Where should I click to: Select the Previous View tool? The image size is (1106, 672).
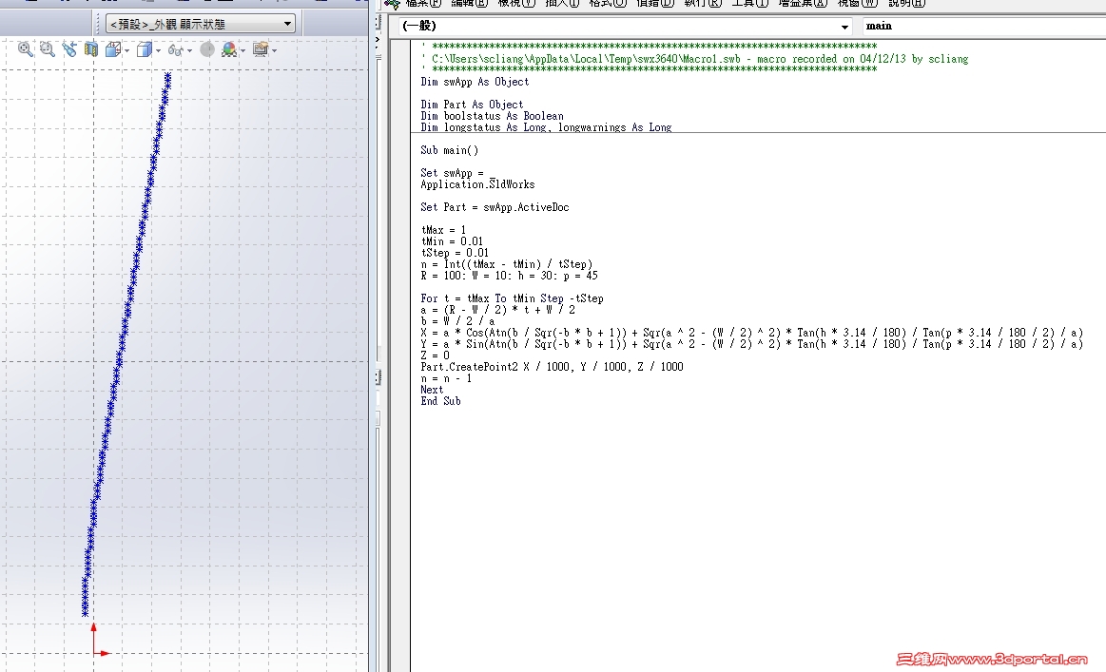(x=68, y=49)
